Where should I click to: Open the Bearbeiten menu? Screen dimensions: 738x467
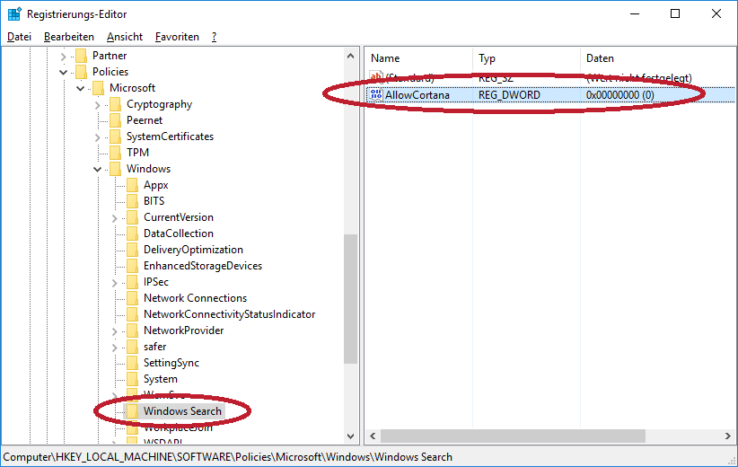tap(69, 37)
